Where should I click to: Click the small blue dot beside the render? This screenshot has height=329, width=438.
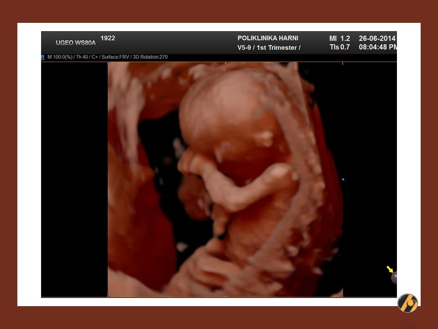[x=343, y=180]
